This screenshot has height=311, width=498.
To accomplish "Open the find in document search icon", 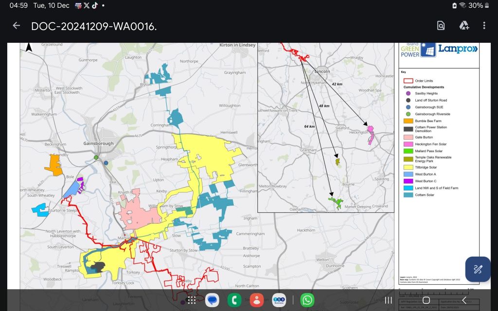I will pos(441,26).
